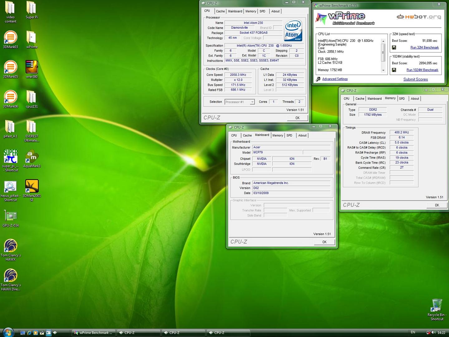
Task: Open SPD tab in top CPU-Z window
Action: click(x=263, y=11)
